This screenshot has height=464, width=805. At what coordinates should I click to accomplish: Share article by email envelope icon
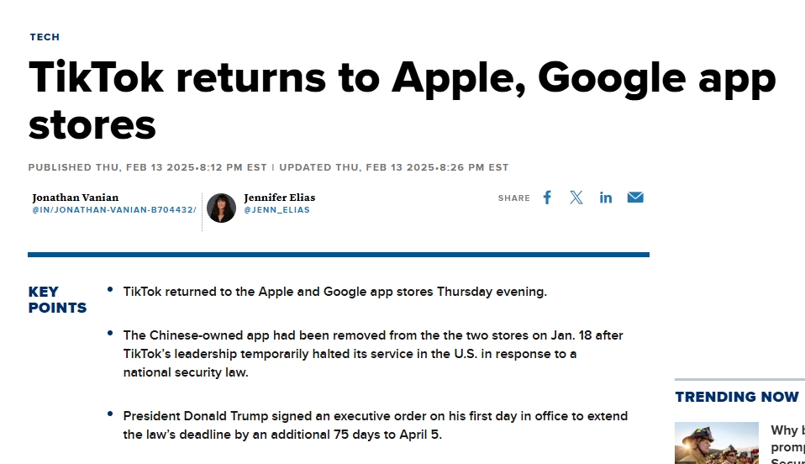[635, 198]
